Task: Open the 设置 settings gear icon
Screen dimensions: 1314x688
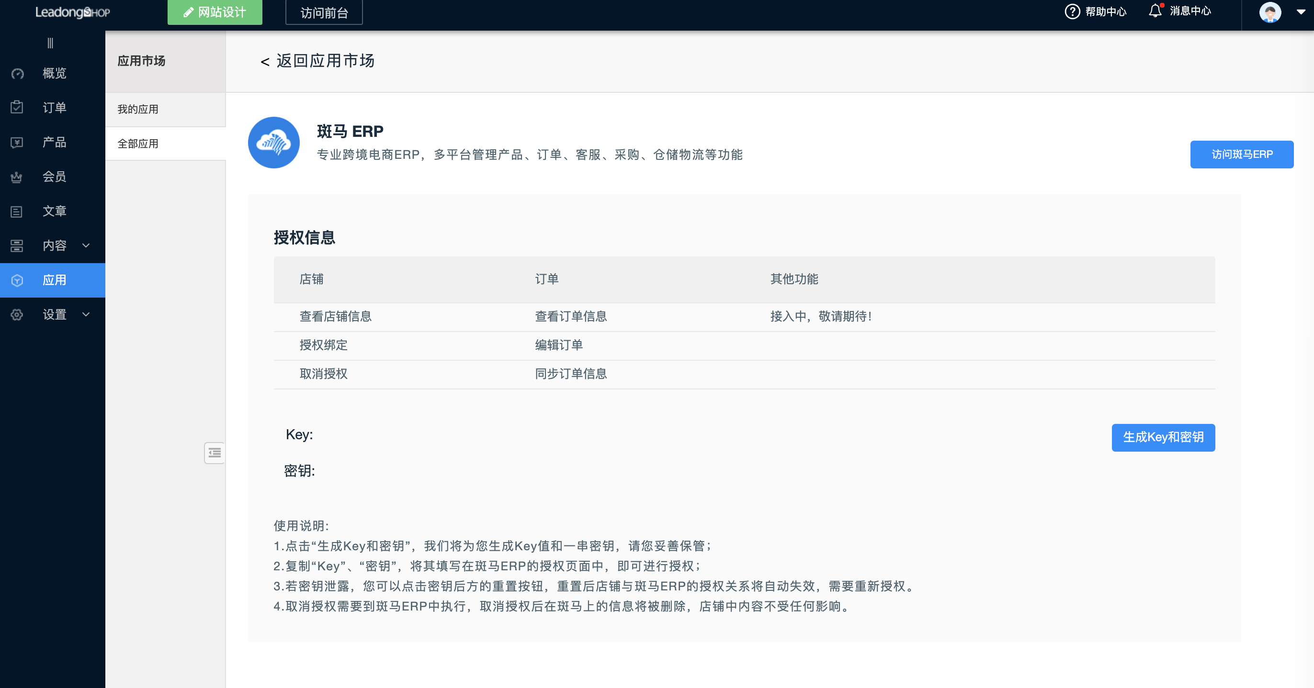Action: [x=17, y=314]
